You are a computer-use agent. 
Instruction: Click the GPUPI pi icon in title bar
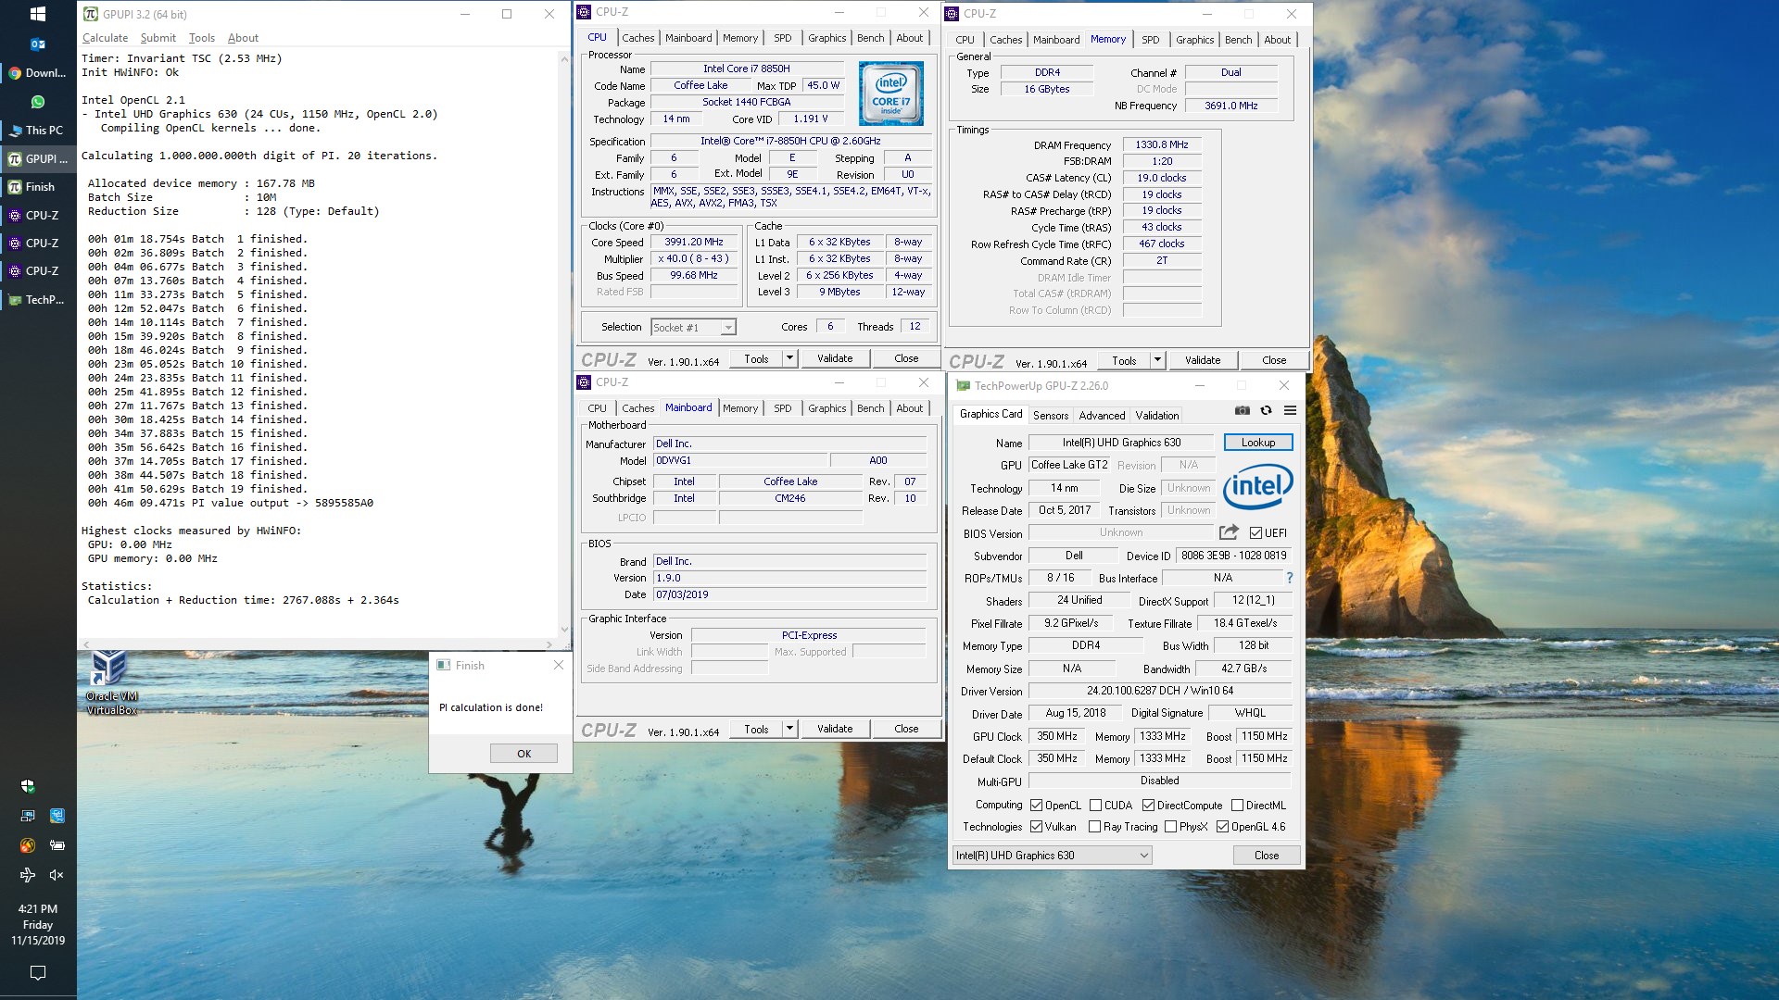[91, 14]
